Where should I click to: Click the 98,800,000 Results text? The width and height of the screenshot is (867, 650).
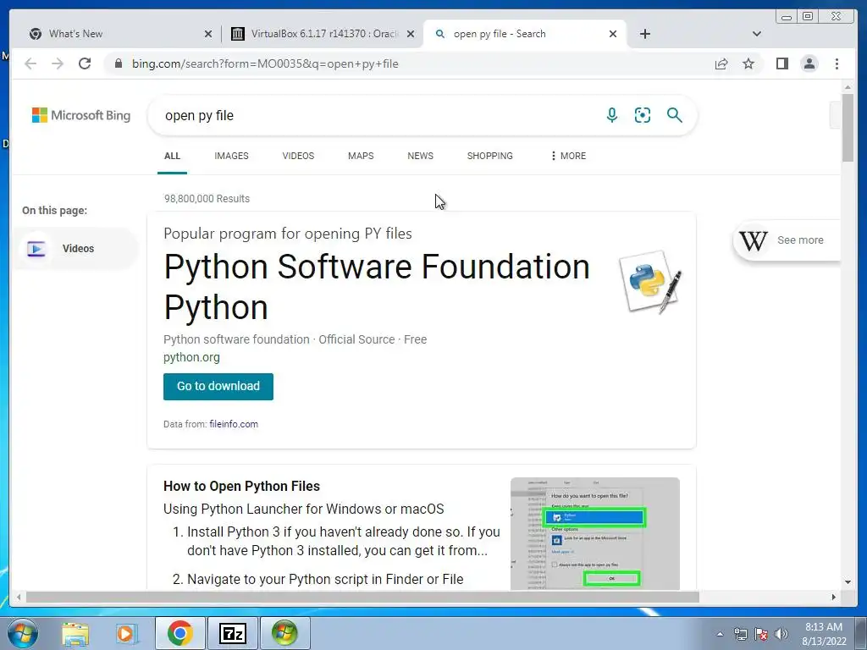207,198
